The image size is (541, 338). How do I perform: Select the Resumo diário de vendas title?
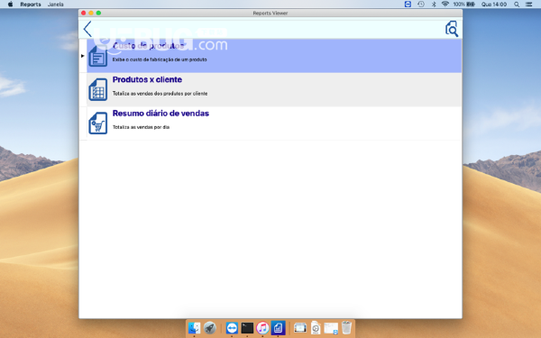click(160, 114)
